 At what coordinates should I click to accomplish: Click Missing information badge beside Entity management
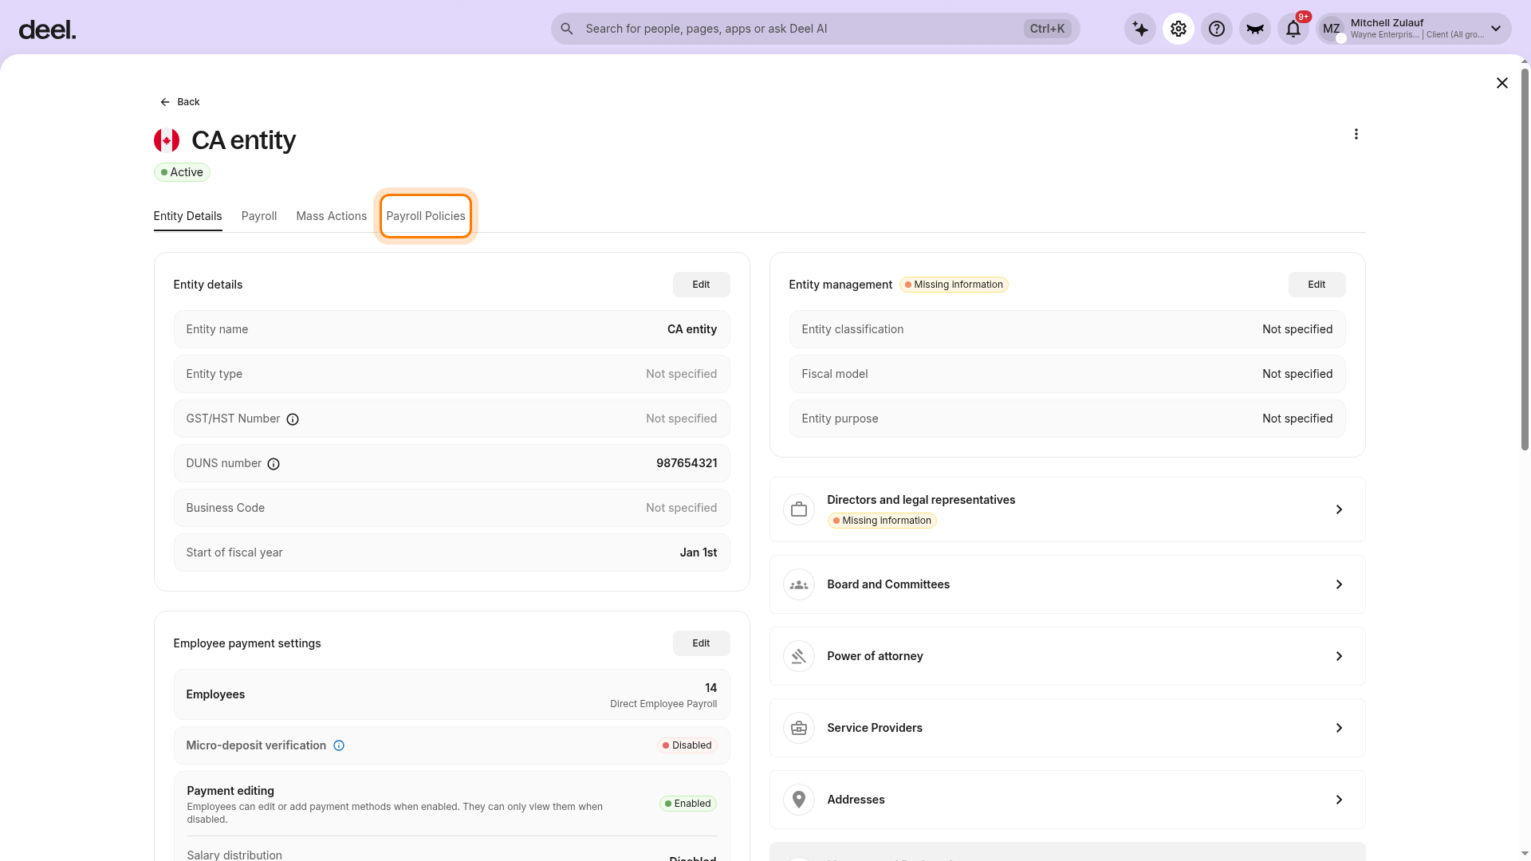click(954, 285)
